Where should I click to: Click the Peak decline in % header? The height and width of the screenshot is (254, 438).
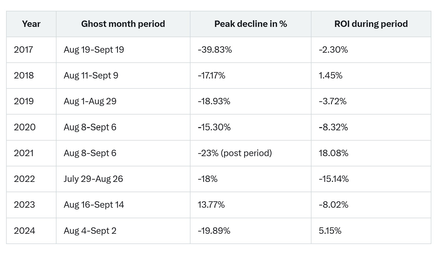pos(251,24)
